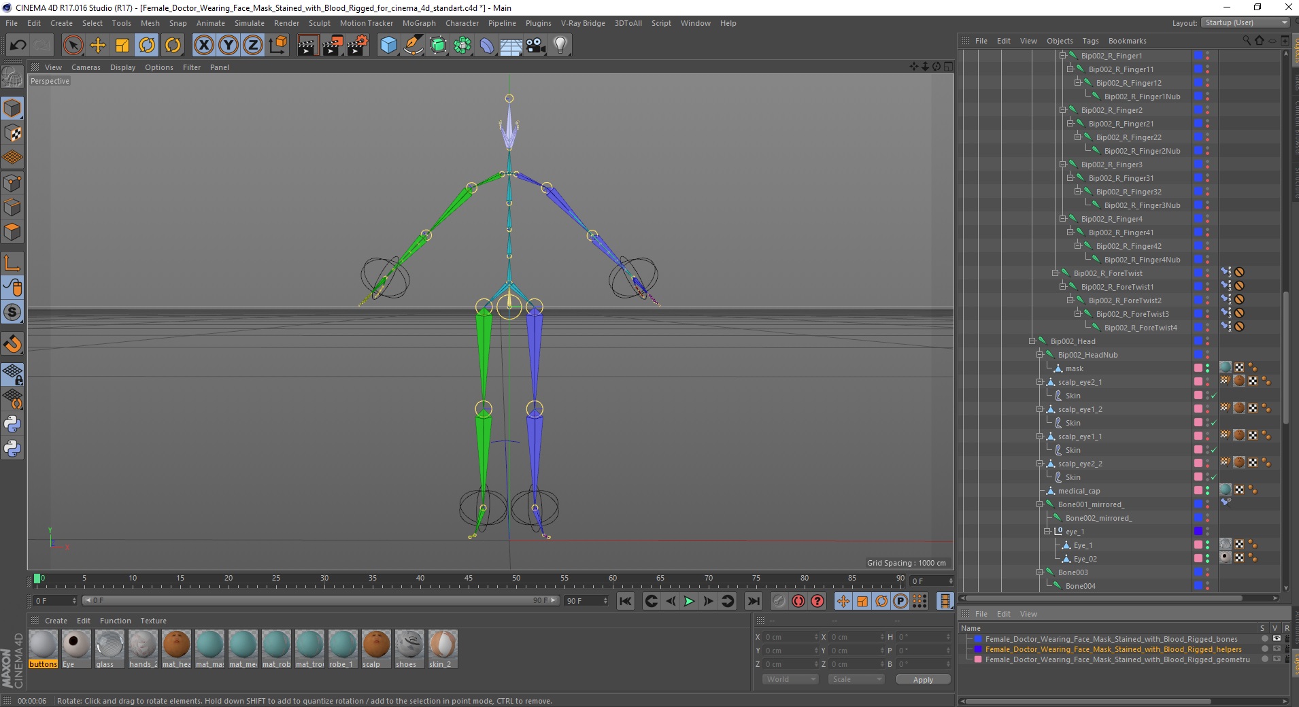1299x707 pixels.
Task: Open viewport Cameras menu
Action: coord(86,67)
